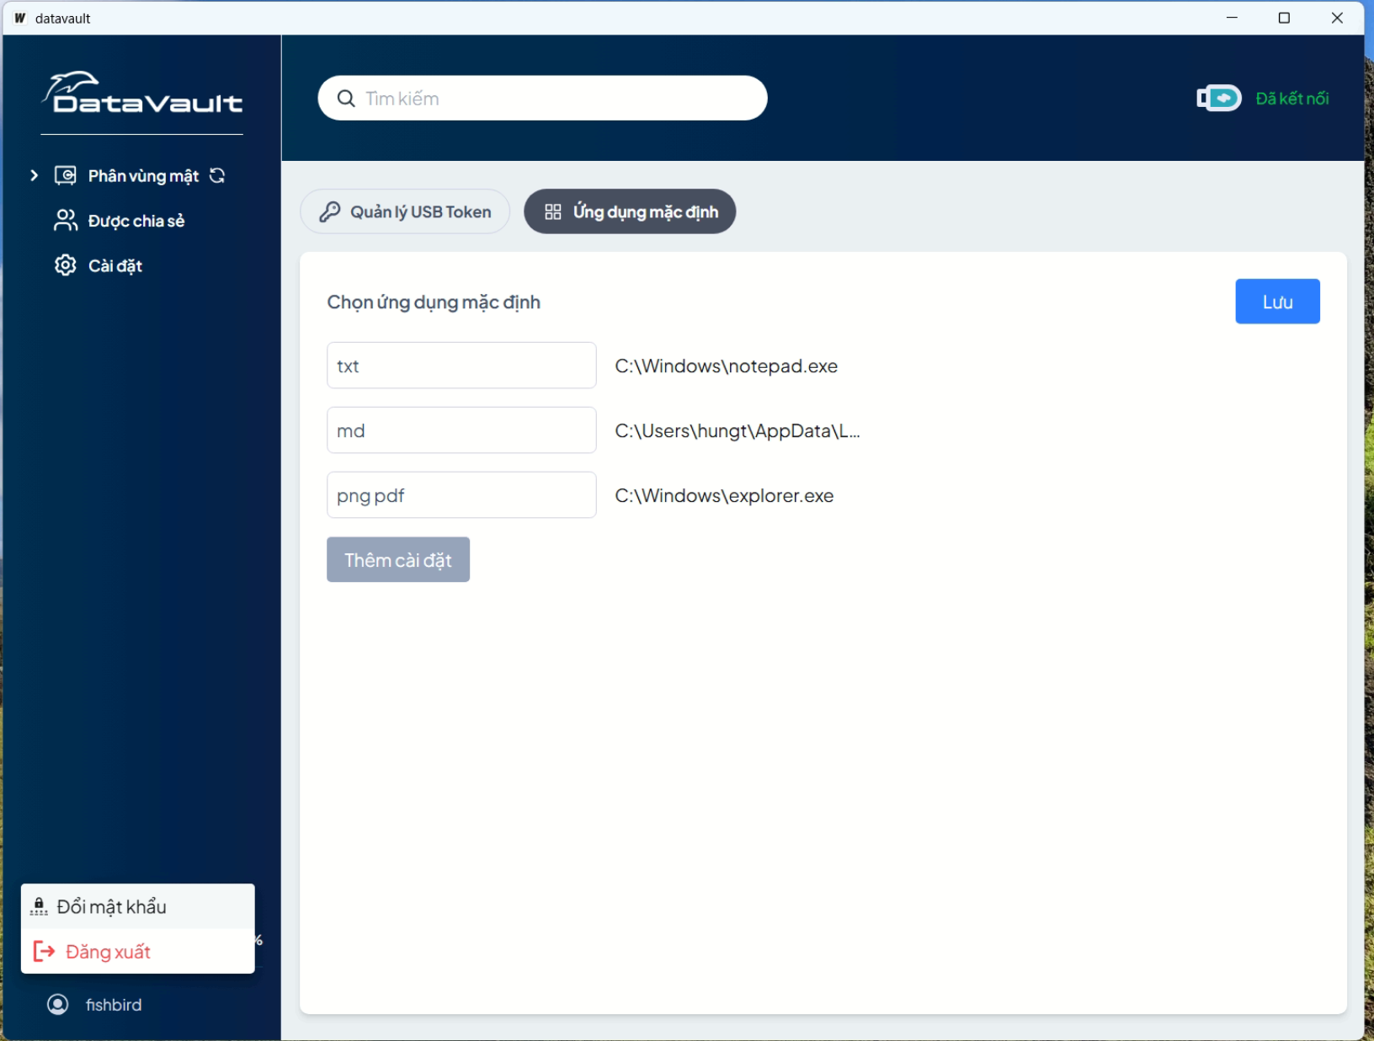
Task: Click the Cài đặt gear icon
Action: (65, 265)
